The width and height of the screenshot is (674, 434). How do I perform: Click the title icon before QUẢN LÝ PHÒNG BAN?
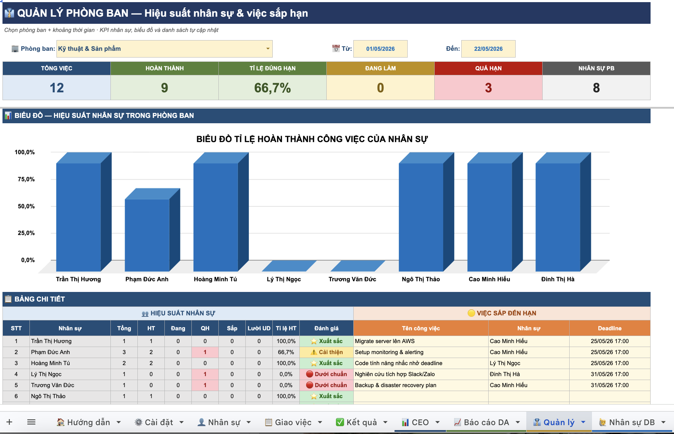(10, 13)
